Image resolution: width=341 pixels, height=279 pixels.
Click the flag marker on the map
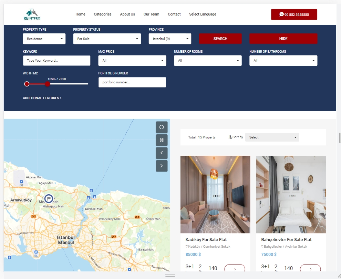point(49,198)
